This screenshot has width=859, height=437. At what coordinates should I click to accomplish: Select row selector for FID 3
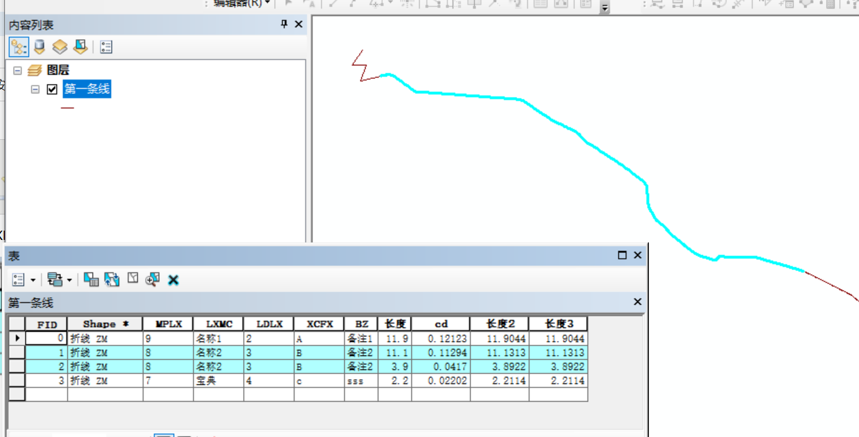click(x=17, y=380)
